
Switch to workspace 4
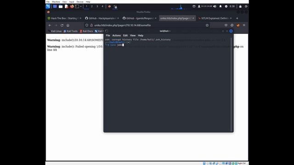(x=102, y=6)
